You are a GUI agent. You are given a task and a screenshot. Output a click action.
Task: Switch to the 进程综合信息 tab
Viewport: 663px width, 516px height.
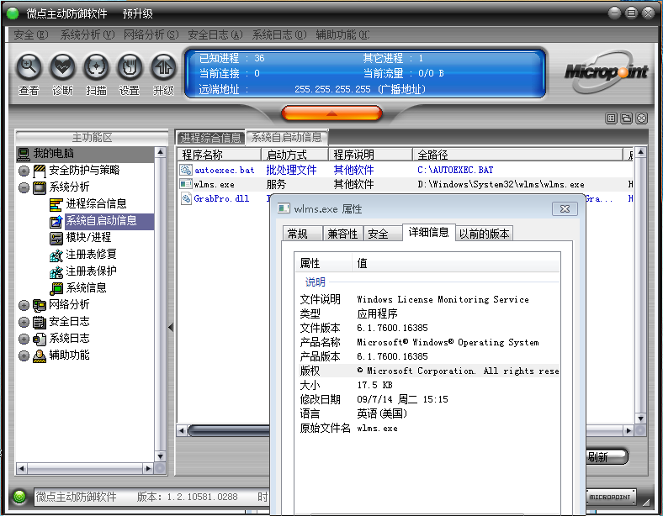[210, 138]
